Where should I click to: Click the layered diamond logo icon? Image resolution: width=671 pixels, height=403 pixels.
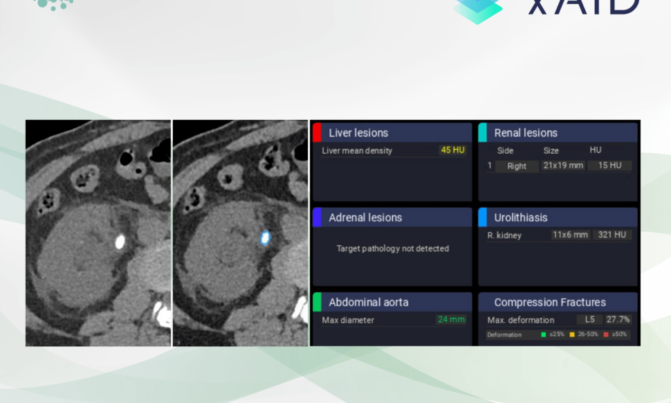(478, 10)
